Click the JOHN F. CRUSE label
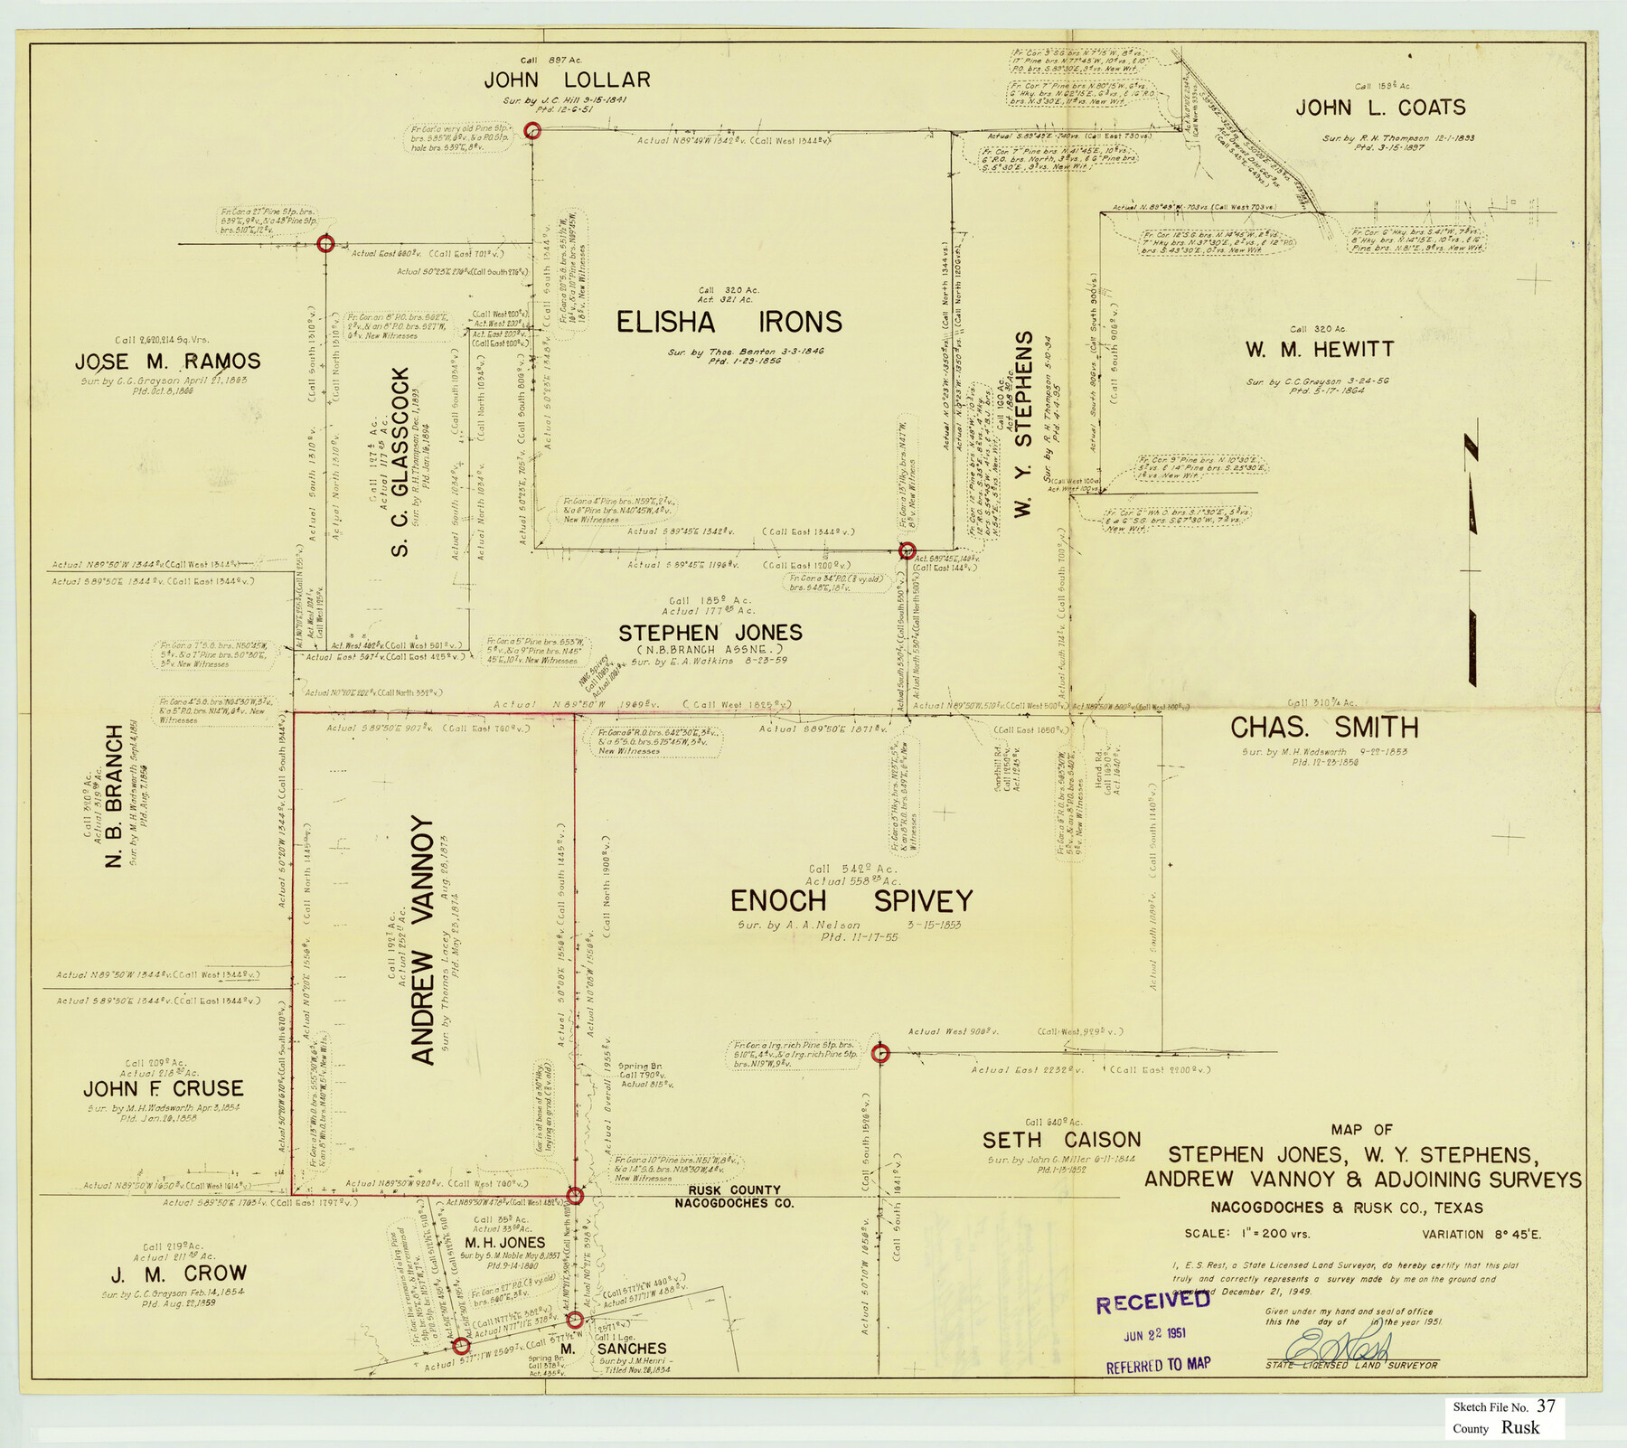Image resolution: width=1627 pixels, height=1448 pixels. [x=164, y=1089]
